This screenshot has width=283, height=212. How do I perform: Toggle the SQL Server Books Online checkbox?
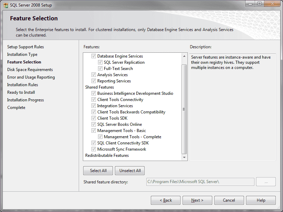[94, 124]
